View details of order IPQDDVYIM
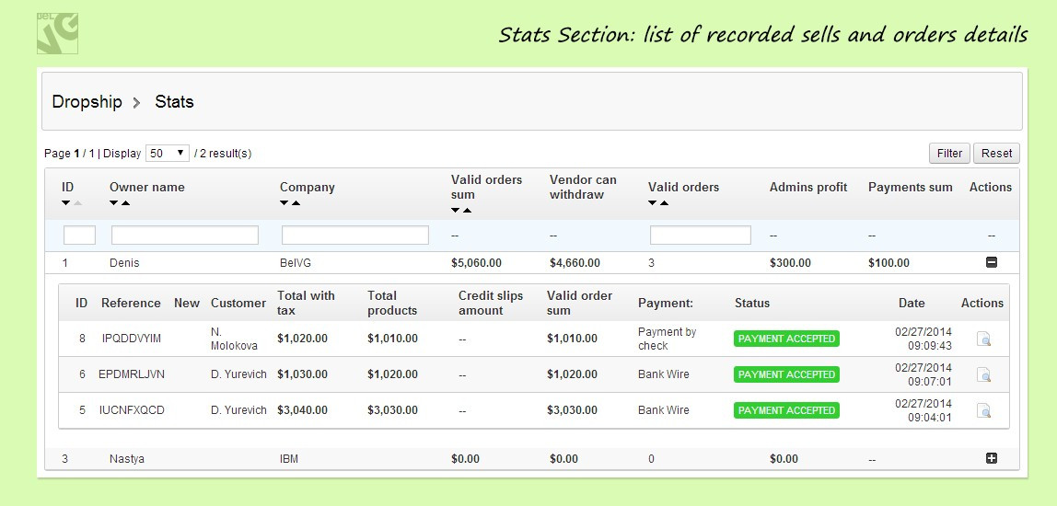The image size is (1057, 506). [983, 339]
